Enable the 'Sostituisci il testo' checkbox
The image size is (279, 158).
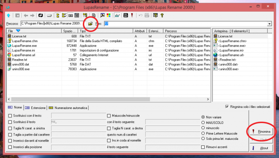point(10,122)
